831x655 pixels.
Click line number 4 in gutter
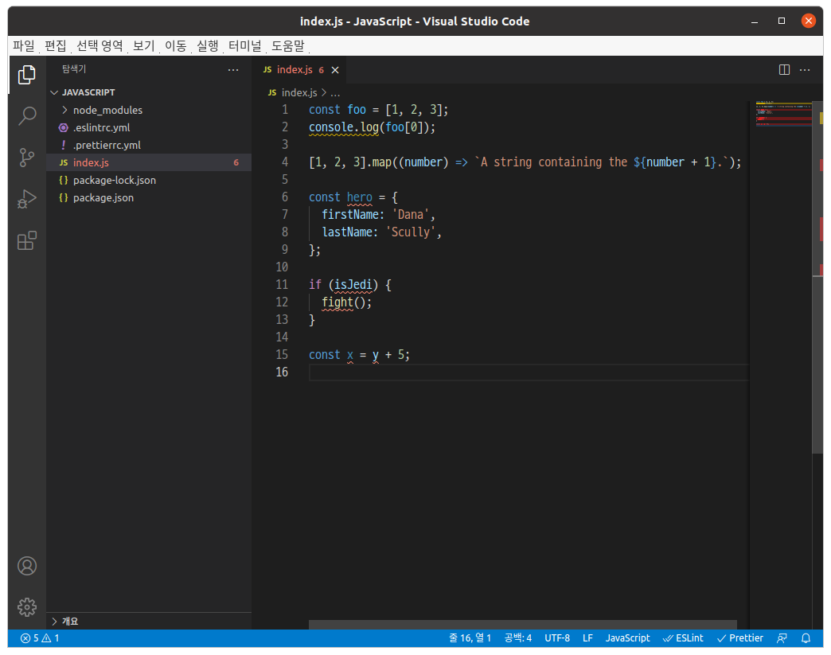tap(285, 162)
